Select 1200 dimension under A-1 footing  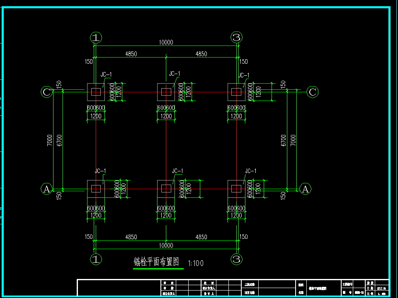[x=96, y=216]
